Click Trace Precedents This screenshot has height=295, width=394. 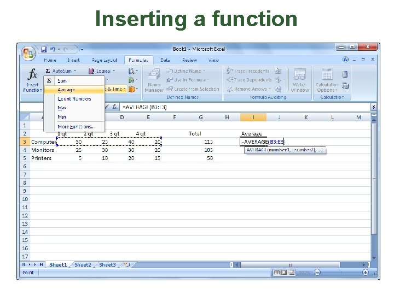[x=248, y=71]
